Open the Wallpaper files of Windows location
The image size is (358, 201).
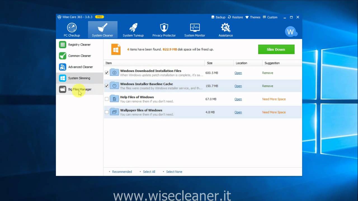pyautogui.click(x=238, y=112)
